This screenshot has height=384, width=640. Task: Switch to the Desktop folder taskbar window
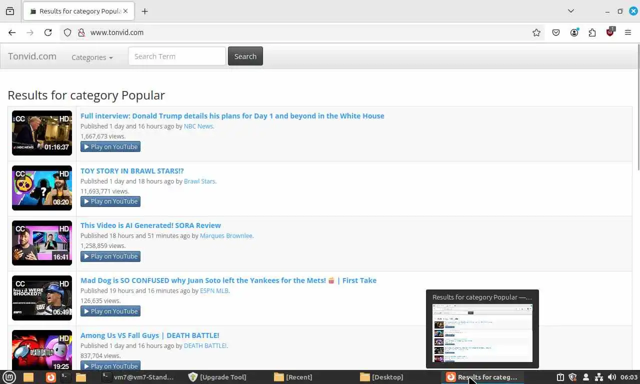tap(381, 377)
